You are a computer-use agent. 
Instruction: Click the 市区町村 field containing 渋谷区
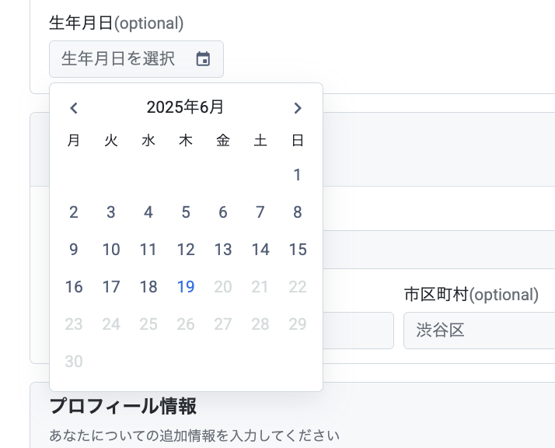(x=480, y=330)
